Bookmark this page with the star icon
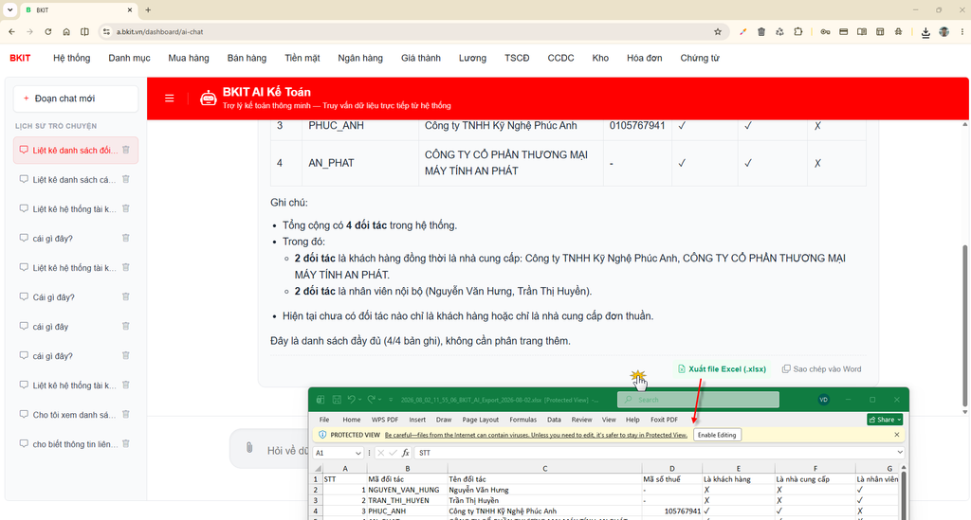Image resolution: width=971 pixels, height=520 pixels. point(718,31)
